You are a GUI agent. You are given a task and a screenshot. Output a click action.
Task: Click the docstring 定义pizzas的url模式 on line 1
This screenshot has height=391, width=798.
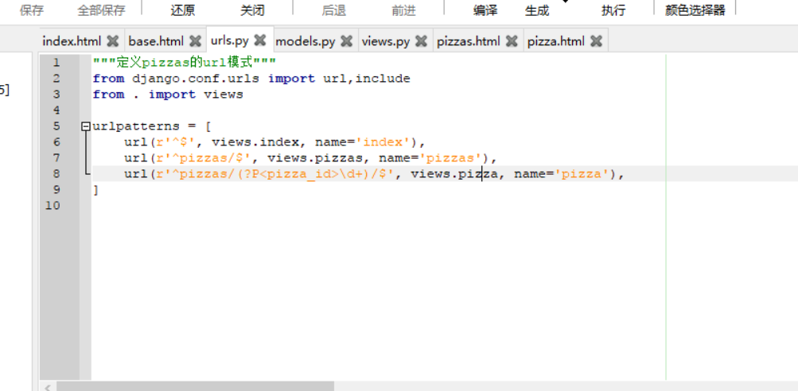pyautogui.click(x=185, y=63)
